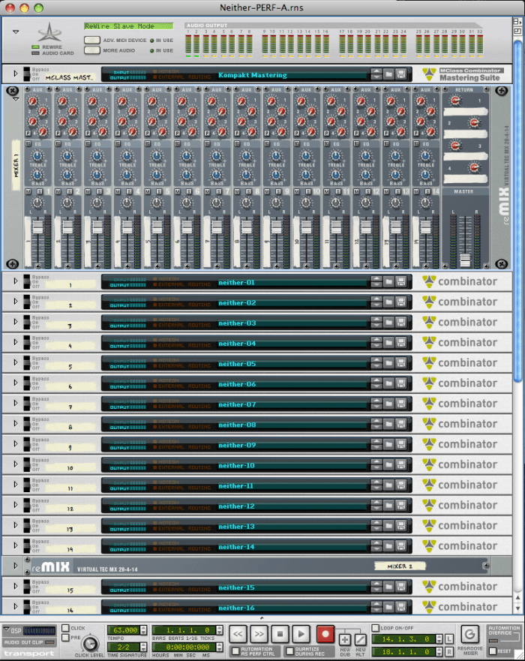The image size is (525, 661).
Task: Expand the MClass Mastering Suite combinator
Action: [16, 74]
